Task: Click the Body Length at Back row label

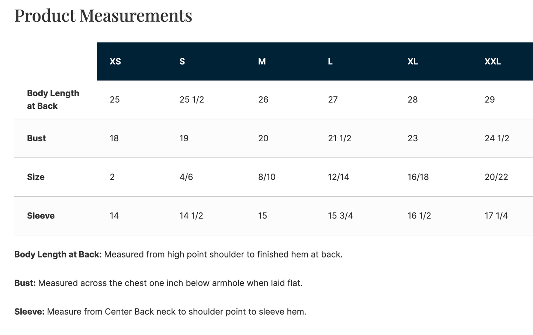Action: [53, 100]
